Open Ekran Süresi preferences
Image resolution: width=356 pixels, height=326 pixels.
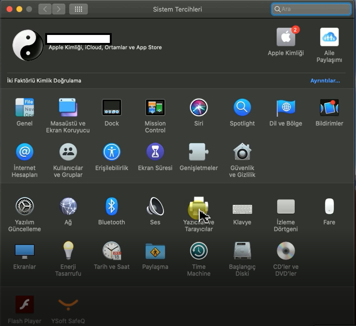click(155, 153)
